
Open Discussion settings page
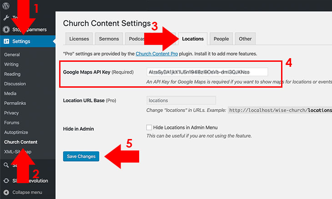tap(15, 84)
